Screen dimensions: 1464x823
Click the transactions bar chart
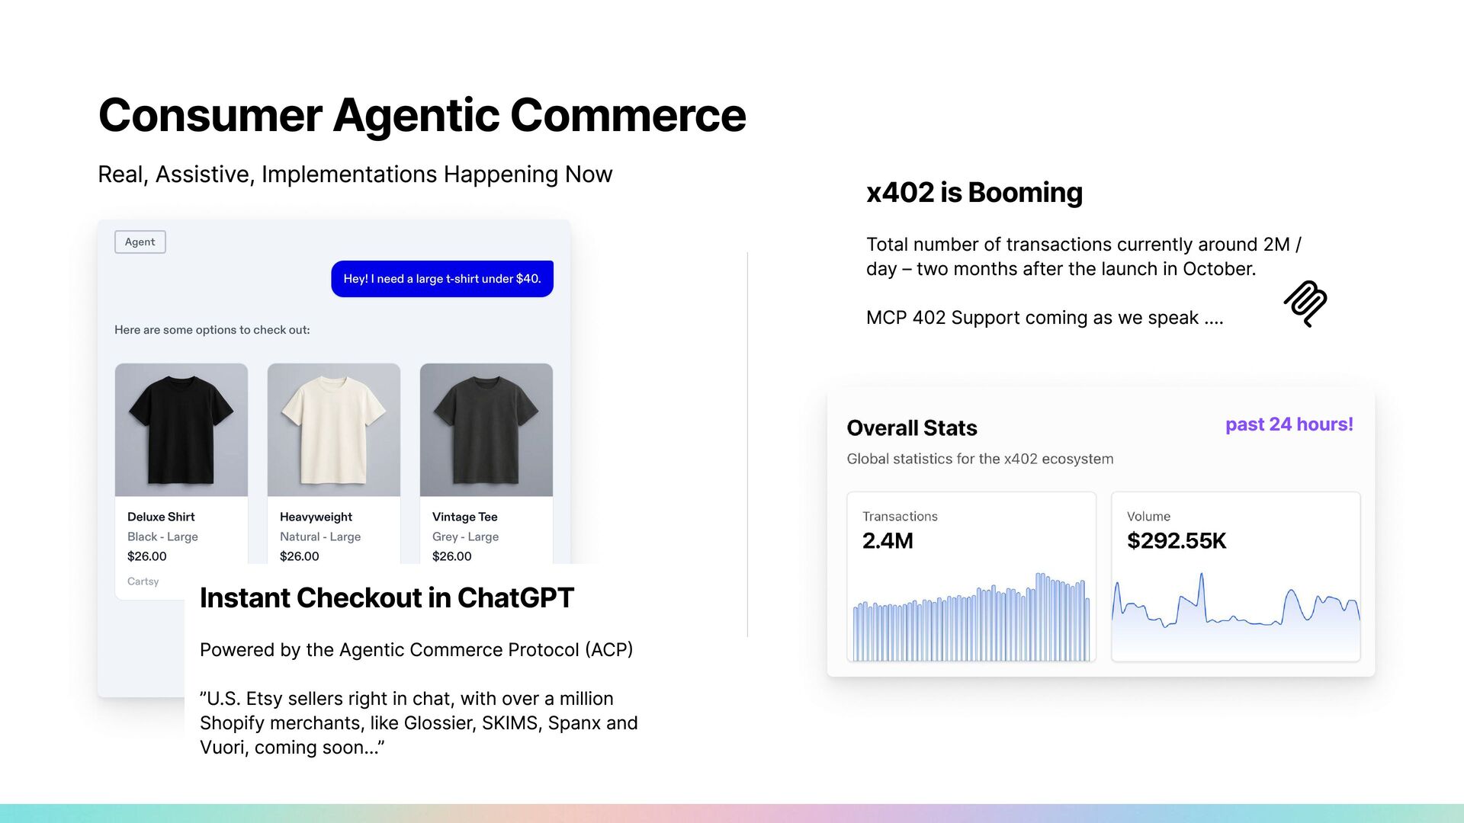[971, 619]
